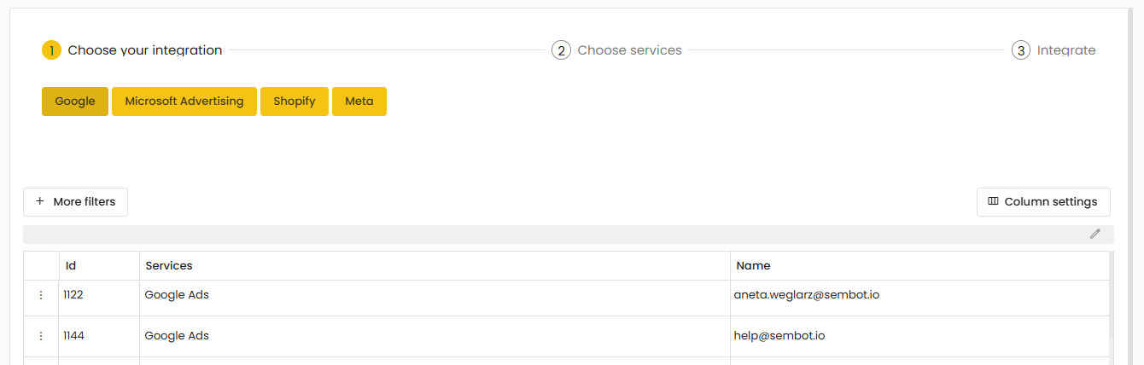The image size is (1144, 365).
Task: Click the pencil edit icon above the table
Action: [x=1094, y=234]
